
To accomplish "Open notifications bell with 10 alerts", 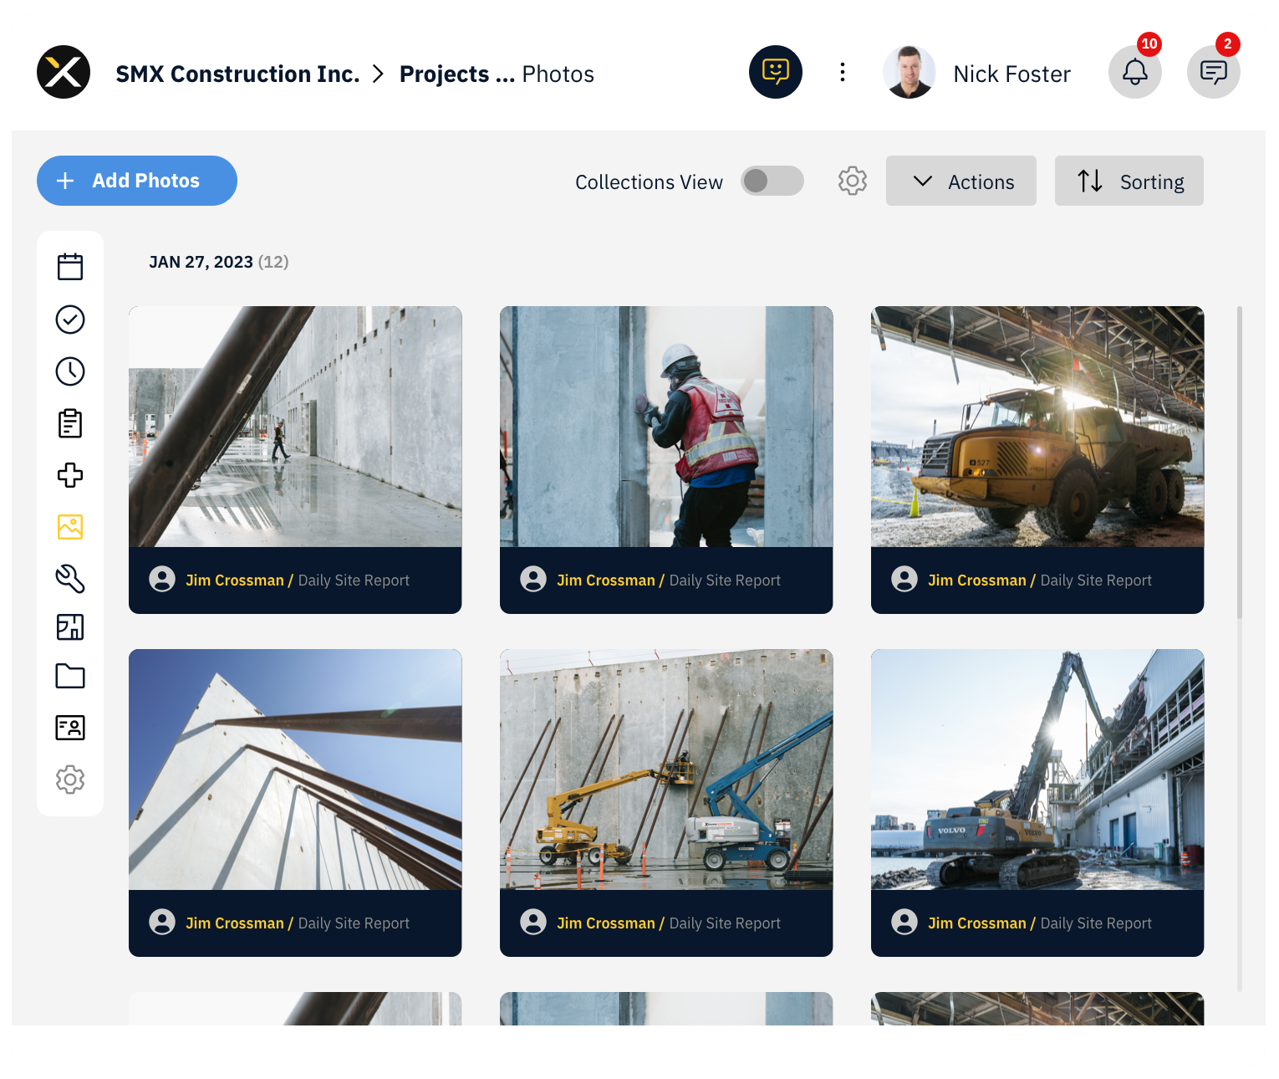I will click(x=1135, y=72).
